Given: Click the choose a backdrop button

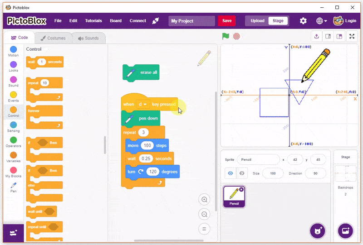Looking at the screenshot, I should (x=345, y=231).
